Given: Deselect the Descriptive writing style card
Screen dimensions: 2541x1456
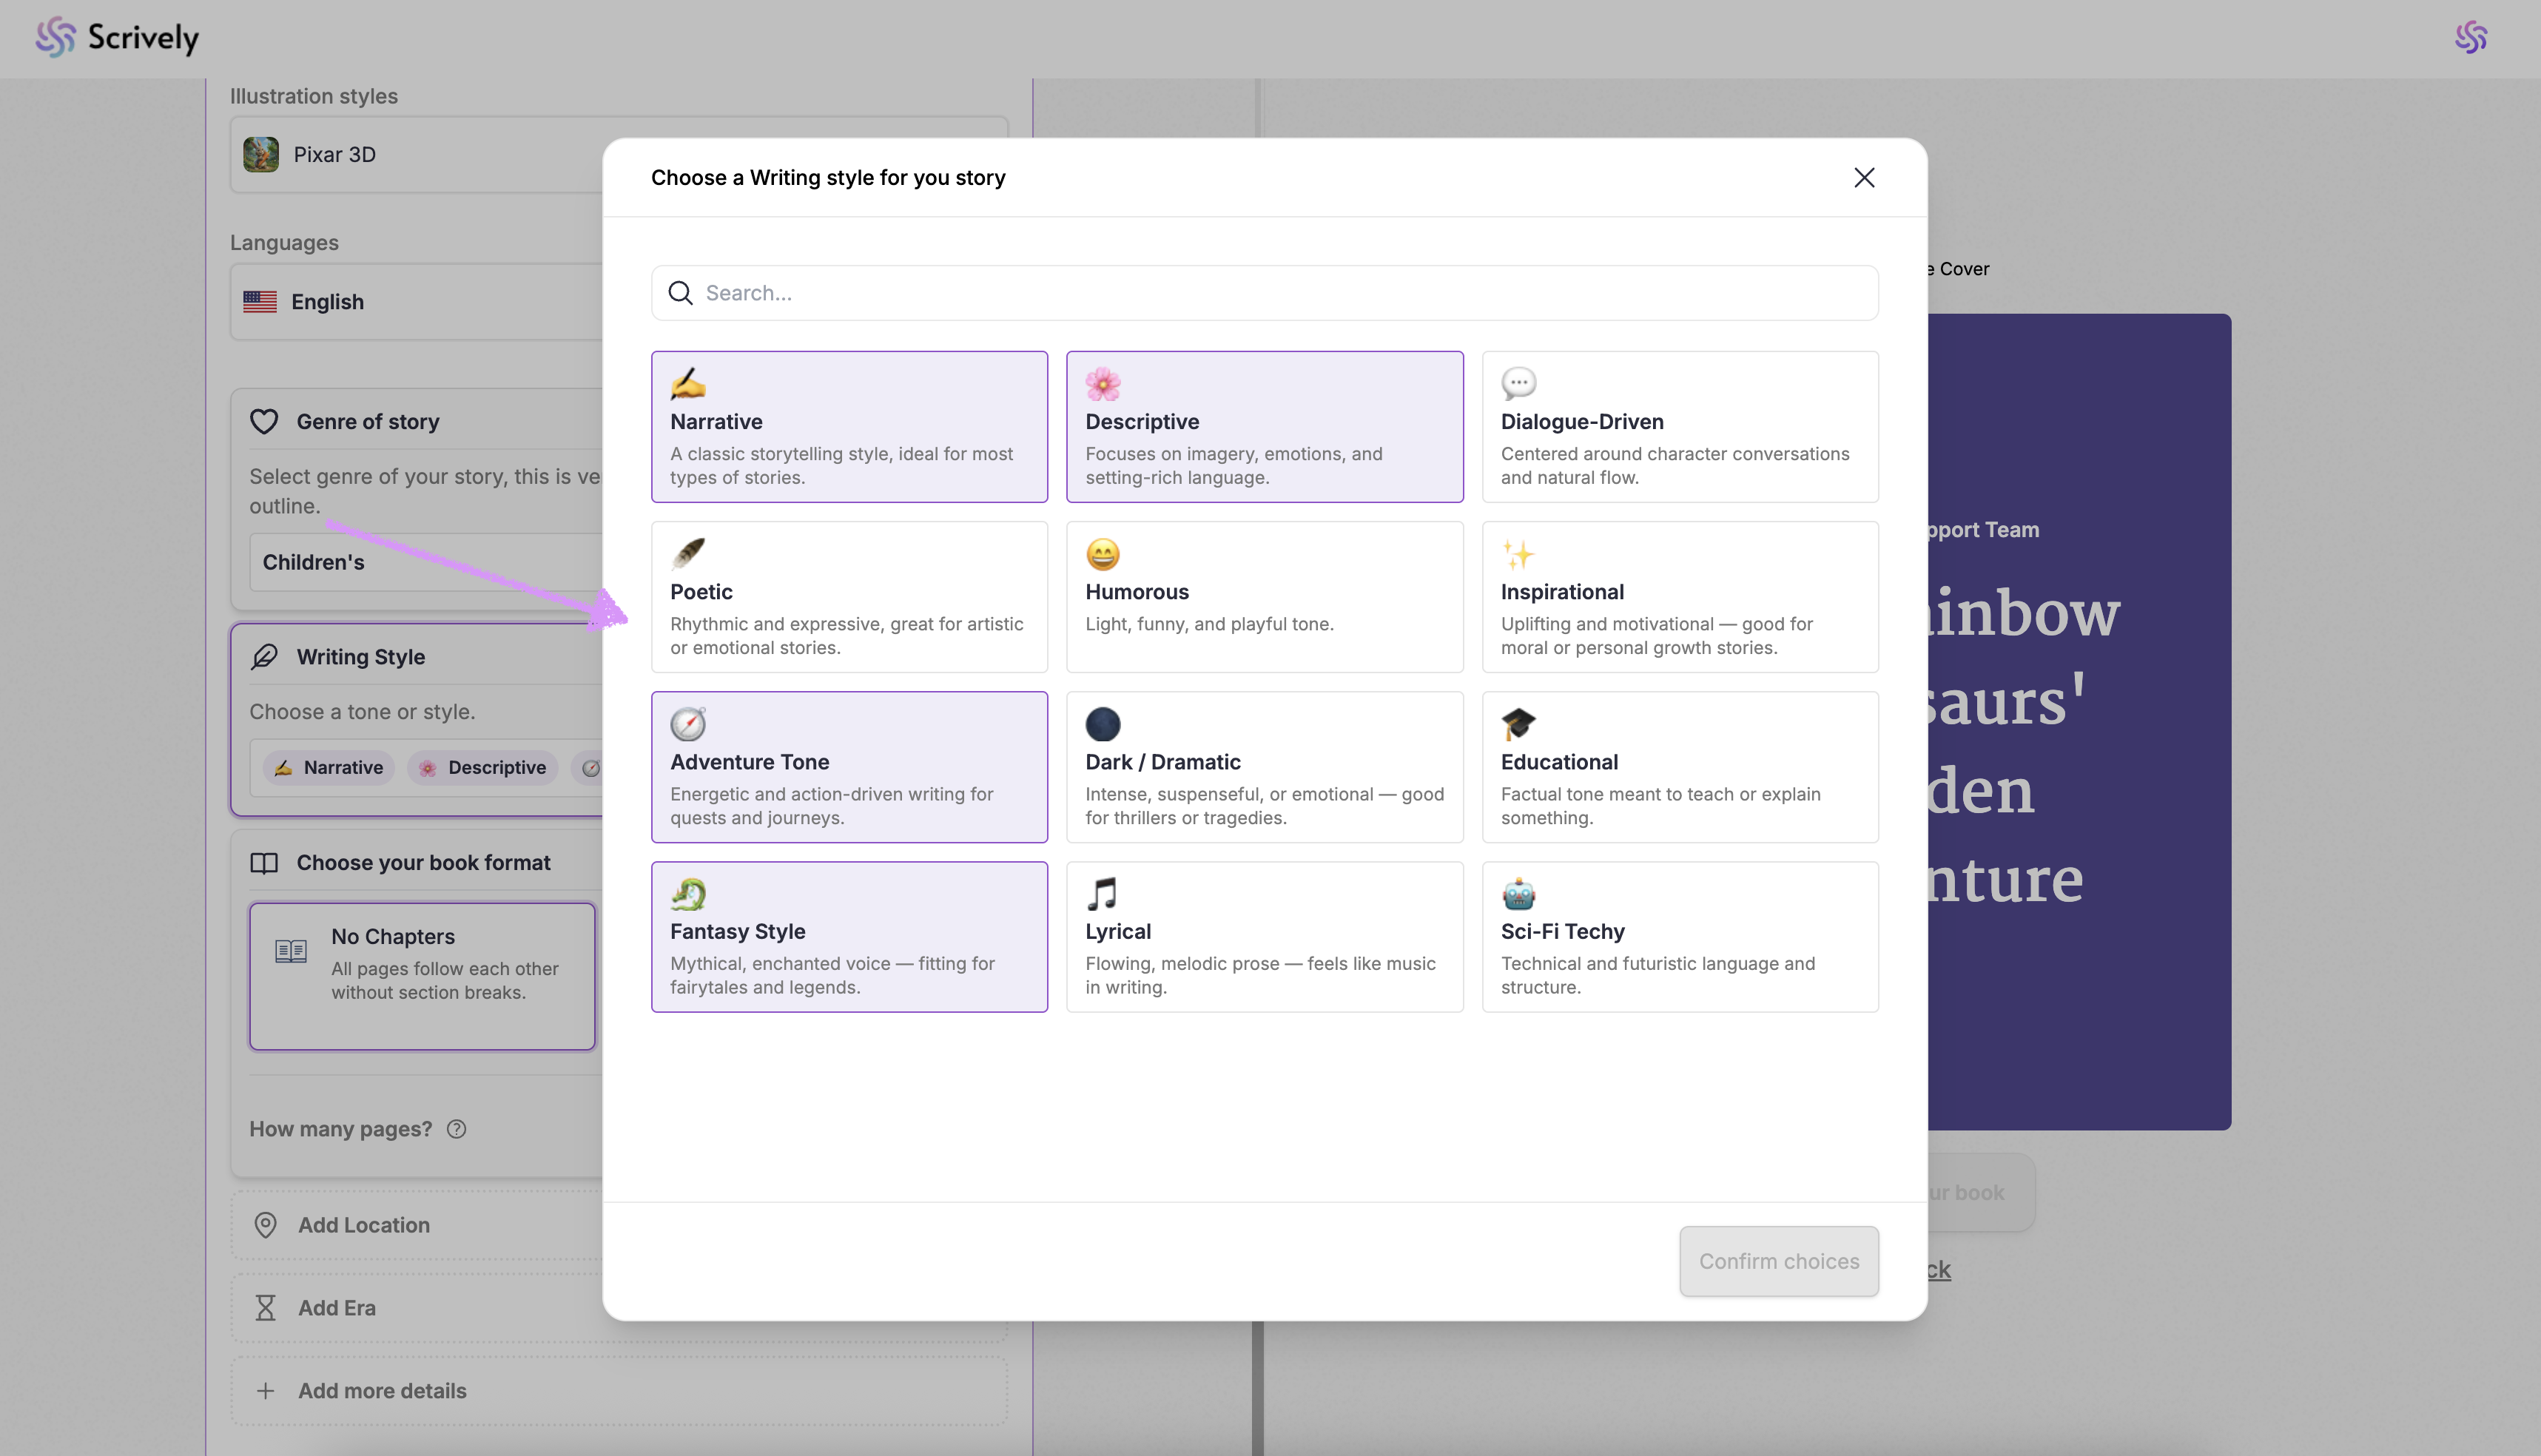Looking at the screenshot, I should point(1264,427).
